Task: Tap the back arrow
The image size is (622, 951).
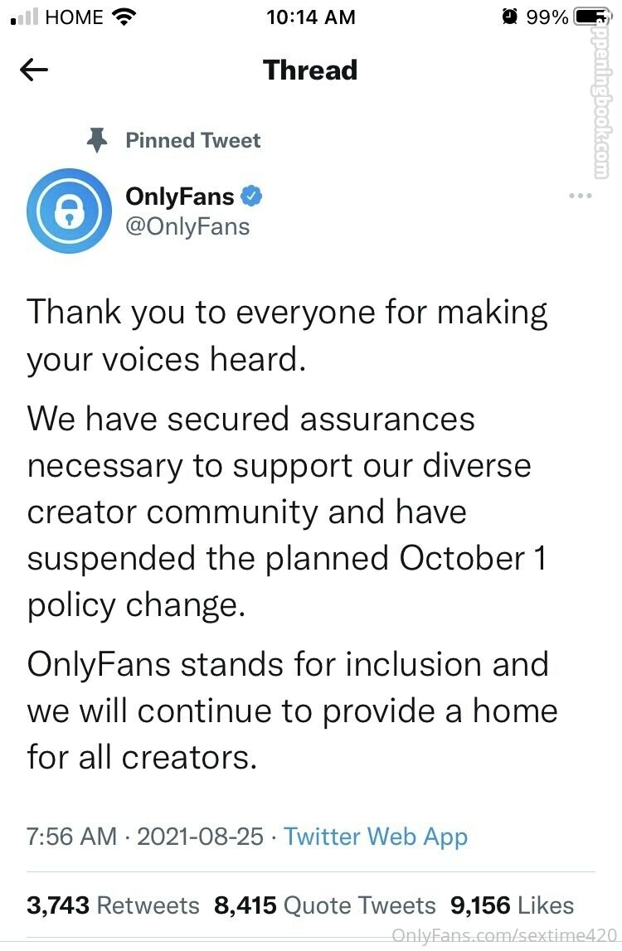Action: (x=34, y=70)
